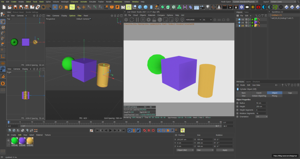
Task: Play the timeline animation forward
Action: pyautogui.click(x=110, y=131)
